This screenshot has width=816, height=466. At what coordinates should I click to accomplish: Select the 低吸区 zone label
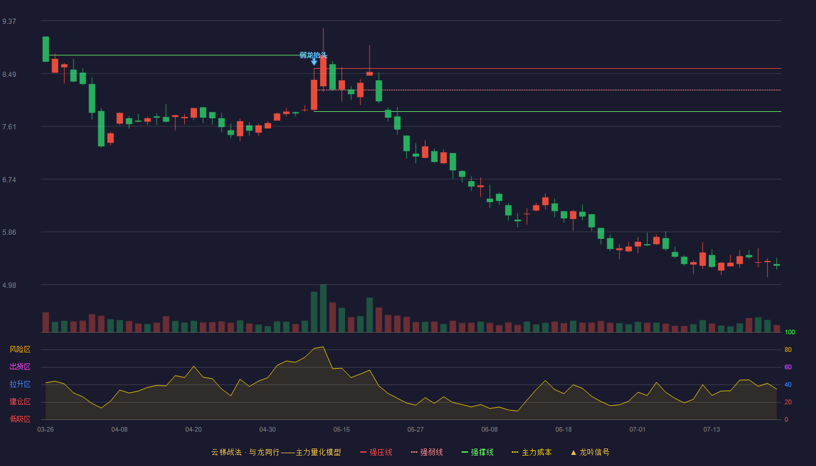pos(20,419)
